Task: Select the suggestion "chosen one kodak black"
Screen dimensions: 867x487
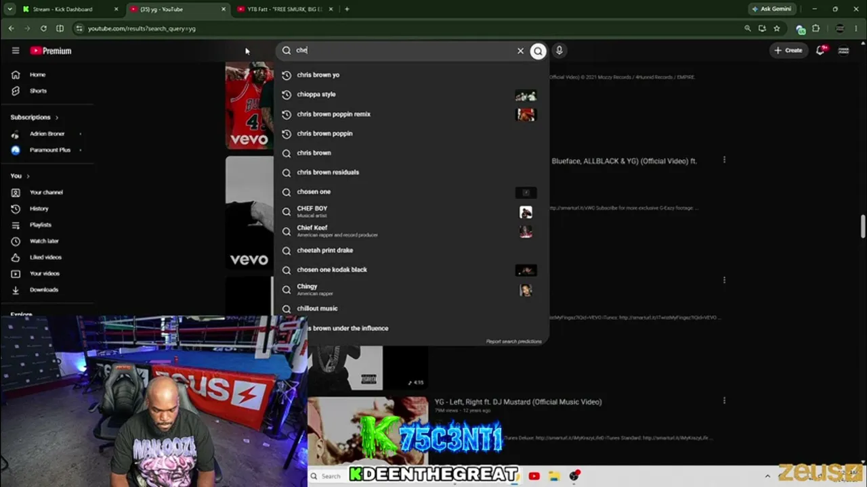Action: coord(411,270)
